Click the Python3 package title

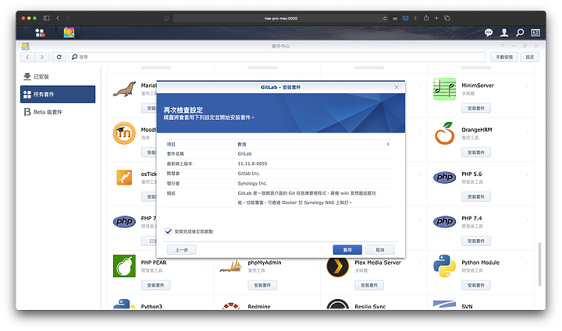(151, 307)
